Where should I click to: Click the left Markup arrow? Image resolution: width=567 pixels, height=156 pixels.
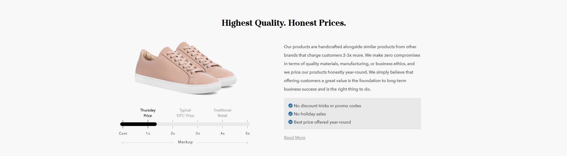(148, 142)
